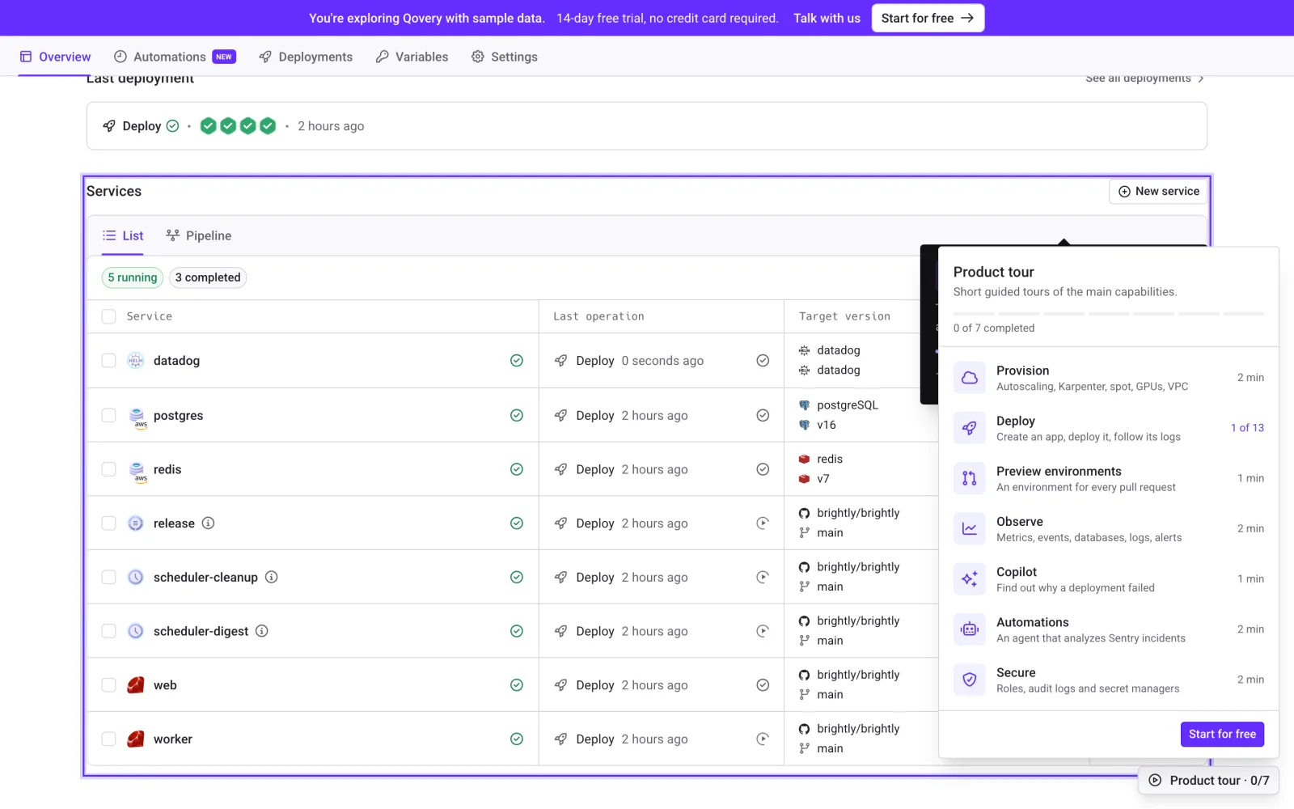Open the Variables tab
Viewport: 1294px width, 809px height.
click(412, 57)
